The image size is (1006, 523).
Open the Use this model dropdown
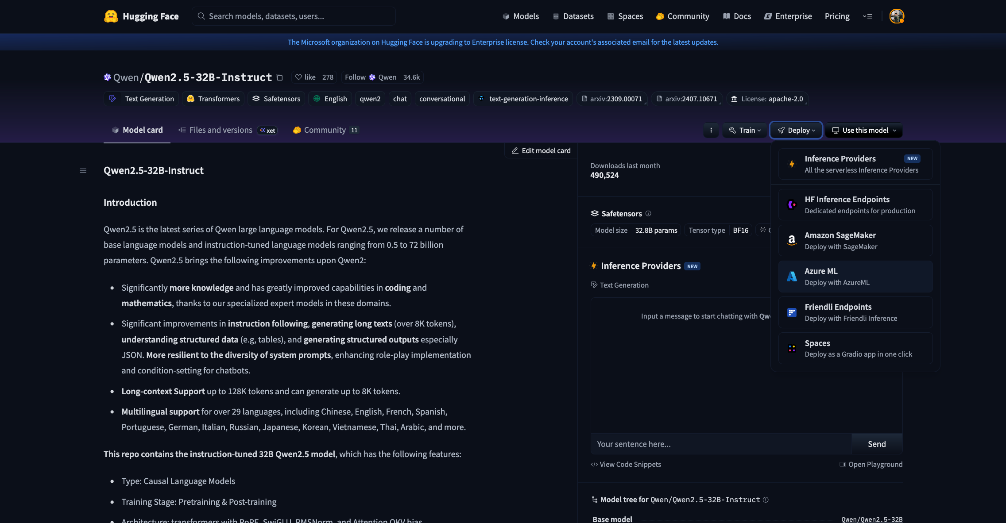tap(864, 131)
